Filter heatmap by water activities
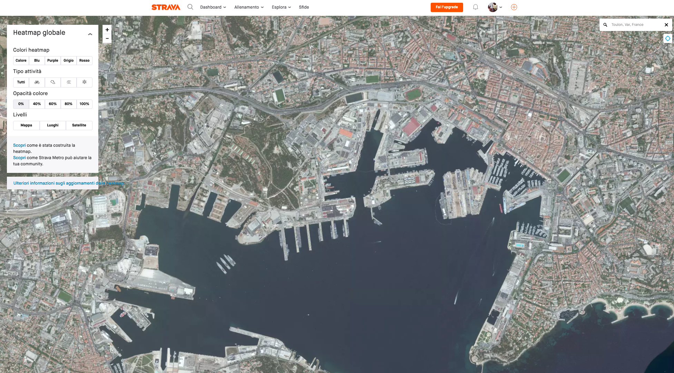Screen dimensions: 674x373 [69, 82]
